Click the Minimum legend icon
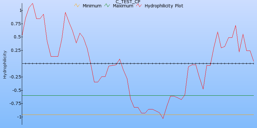Screen dimensions: 257x128 pos(77,5)
